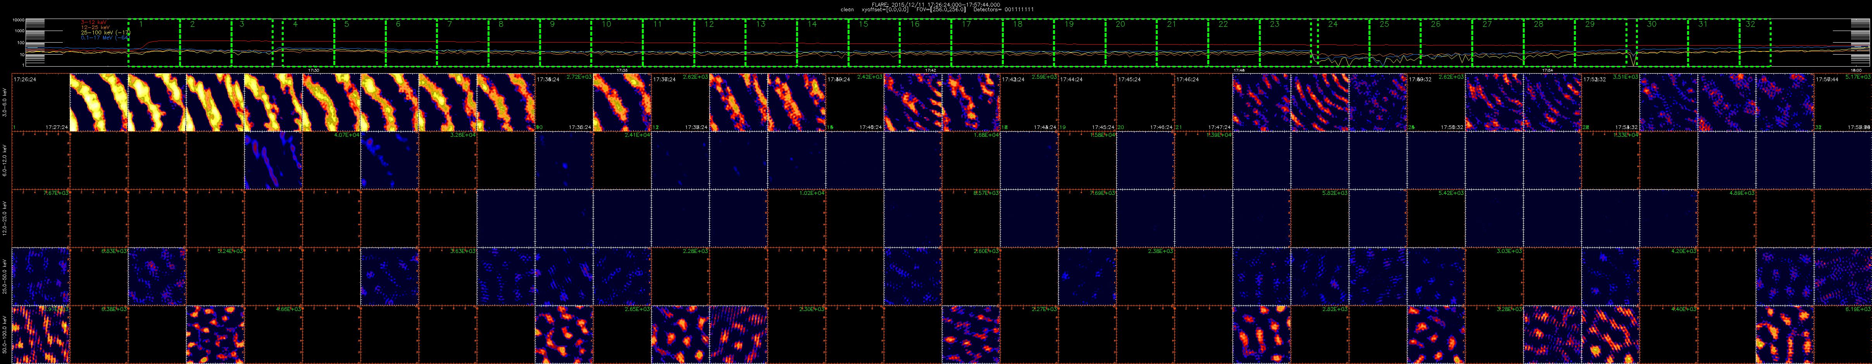Click the 5.17E+03 value label
Image resolution: width=1872 pixels, height=364 pixels.
[1858, 77]
